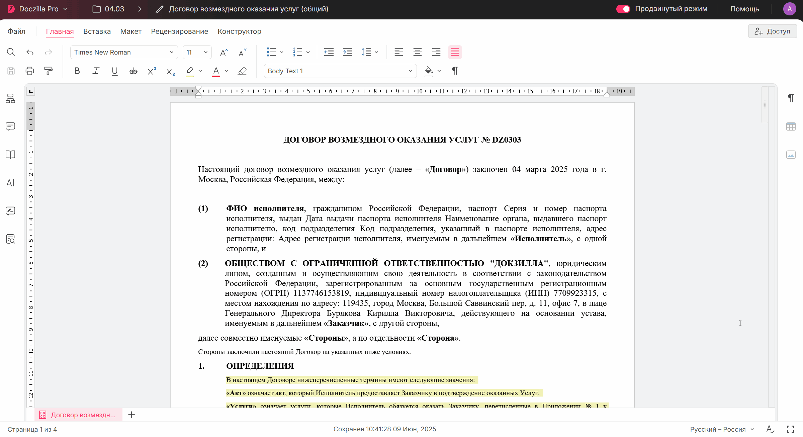Viewport: 803px width, 437px height.
Task: Activate the format painter tool
Action: coord(49,71)
